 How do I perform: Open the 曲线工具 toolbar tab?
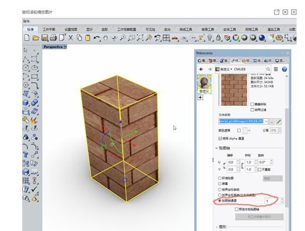coord(186,29)
